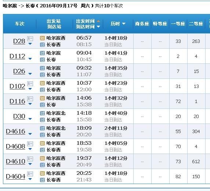Open train D28 details link
The height and width of the screenshot is (191, 210).
point(19,41)
